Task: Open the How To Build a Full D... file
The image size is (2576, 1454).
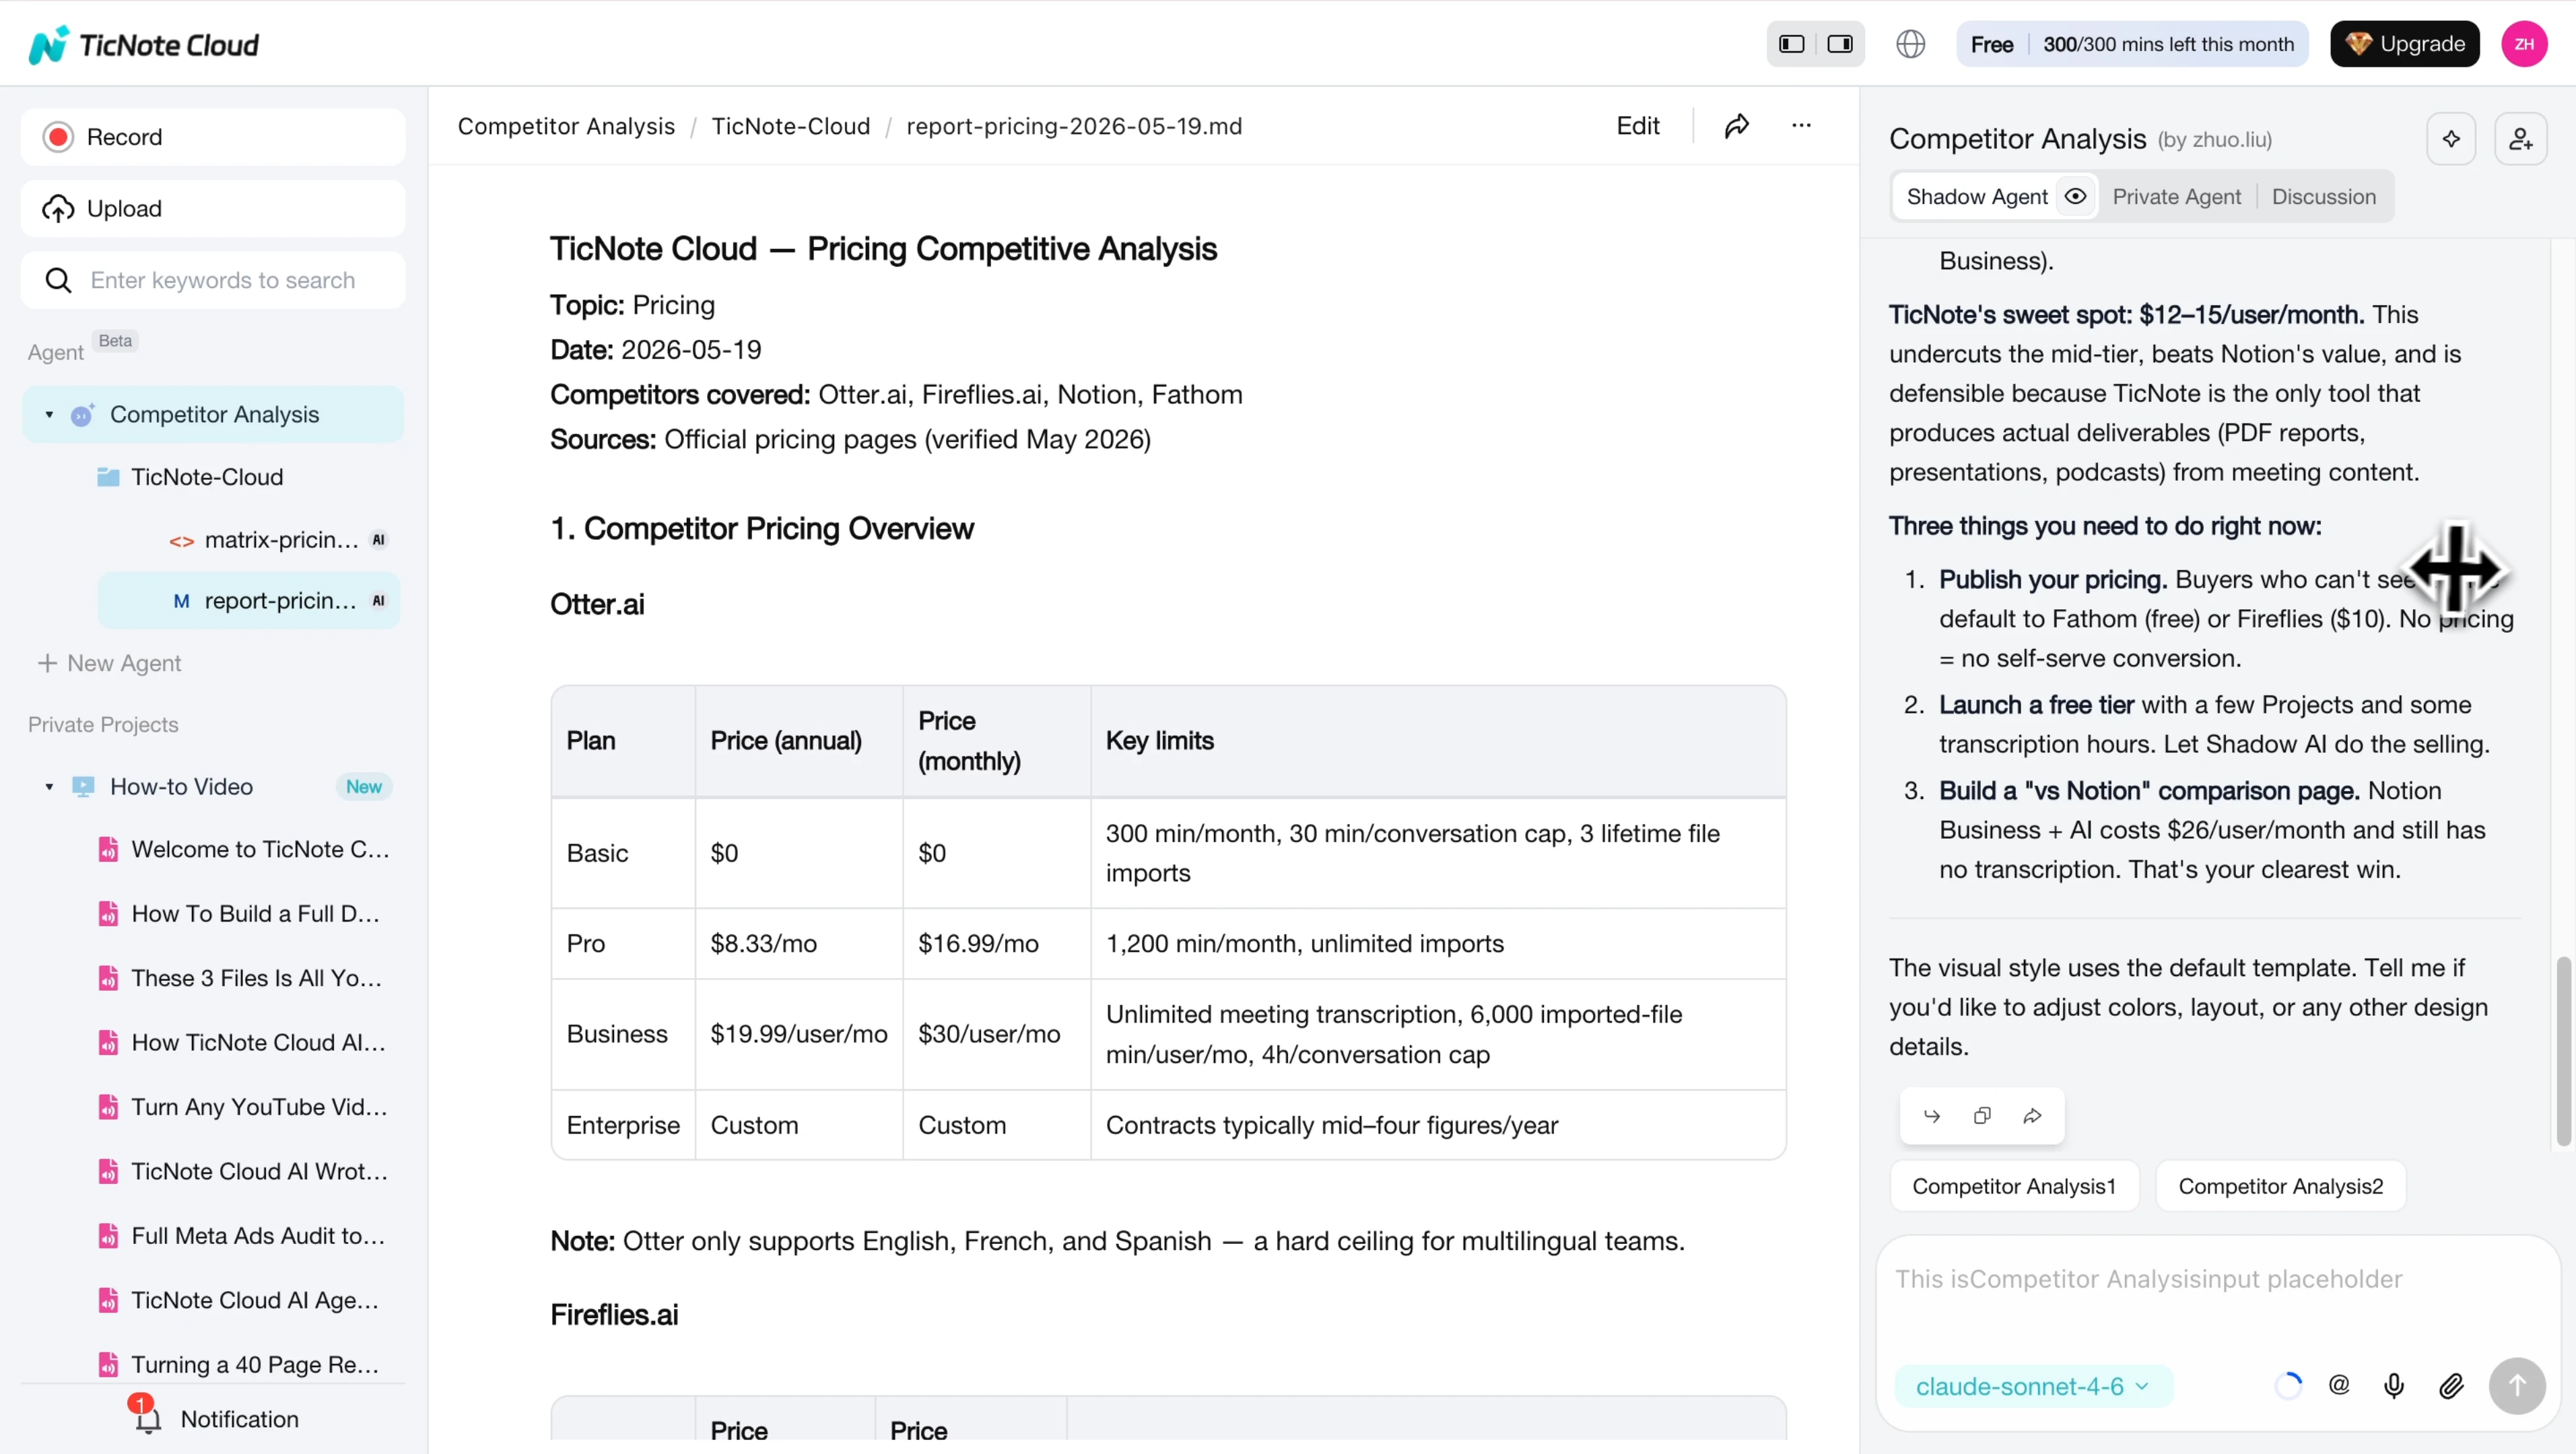Action: pos(245,914)
